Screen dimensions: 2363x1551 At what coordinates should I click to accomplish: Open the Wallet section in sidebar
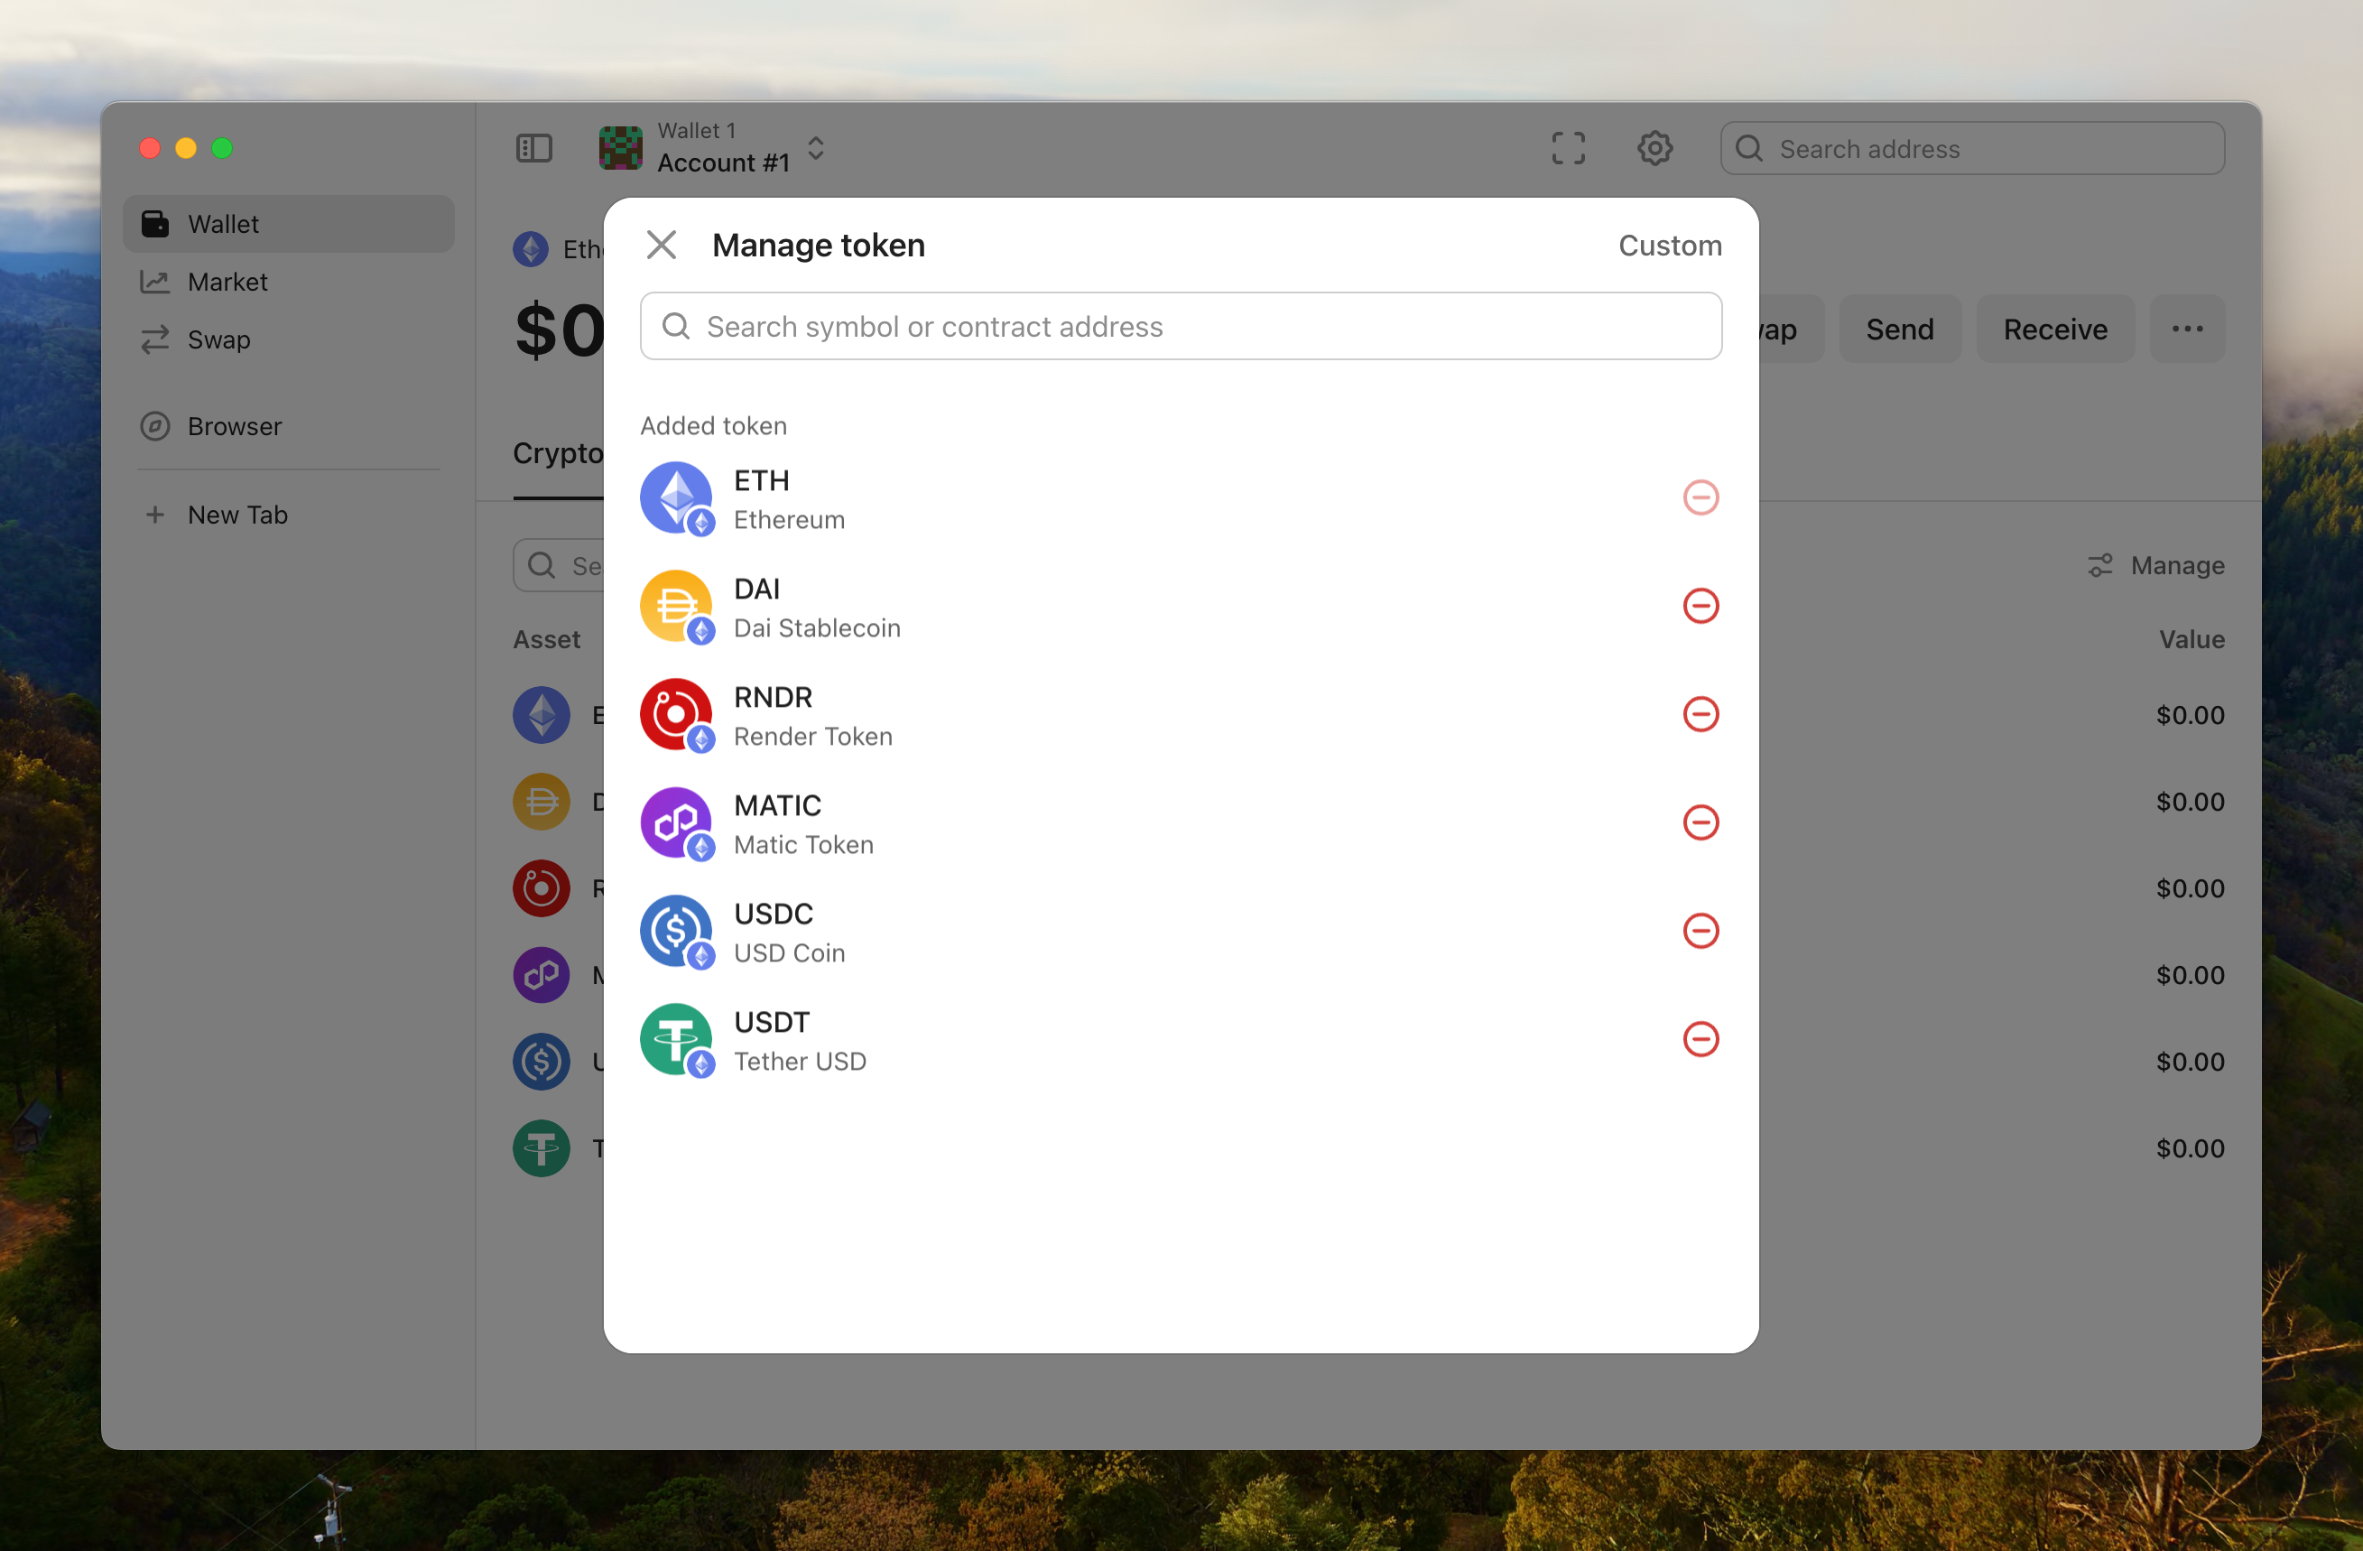(288, 223)
